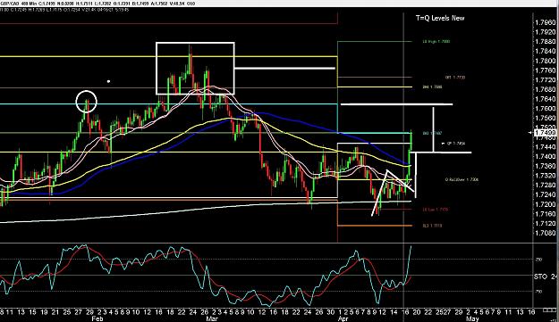This screenshot has width=559, height=322.
Task: Click the 1.7120 price axis label
Action: click(546, 224)
